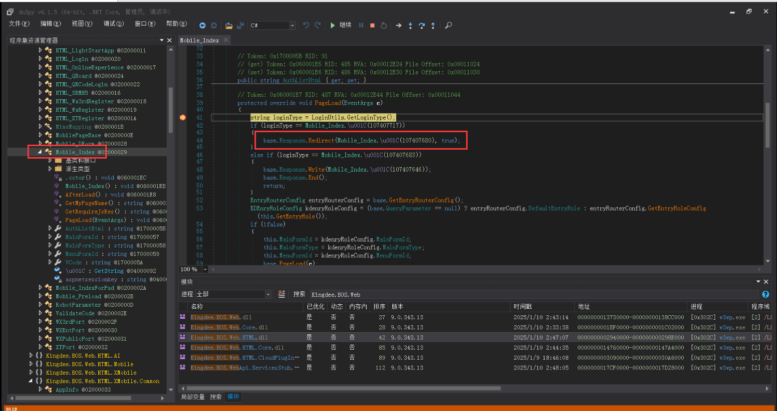Open the 调试(D) menu
Screen dimensions: 777x411
(x=113, y=24)
